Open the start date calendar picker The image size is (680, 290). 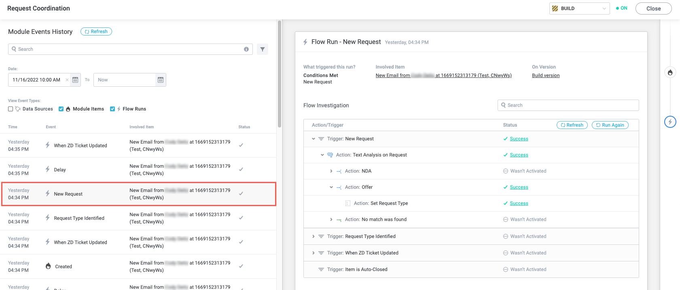pyautogui.click(x=75, y=80)
